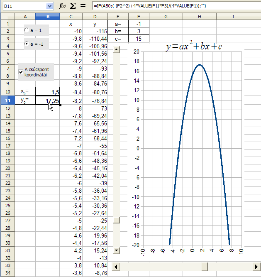Click the x0= label cell
The height and width of the screenshot is (277, 261).
(x=25, y=91)
